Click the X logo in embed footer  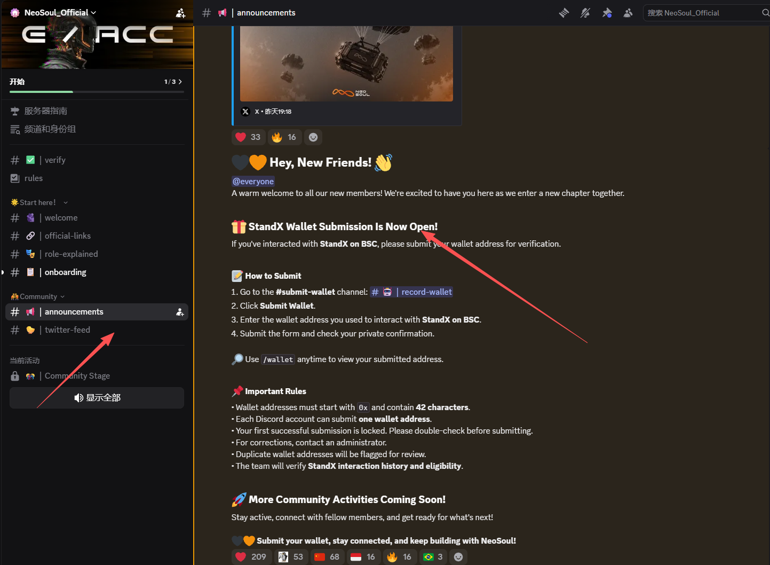pos(245,112)
